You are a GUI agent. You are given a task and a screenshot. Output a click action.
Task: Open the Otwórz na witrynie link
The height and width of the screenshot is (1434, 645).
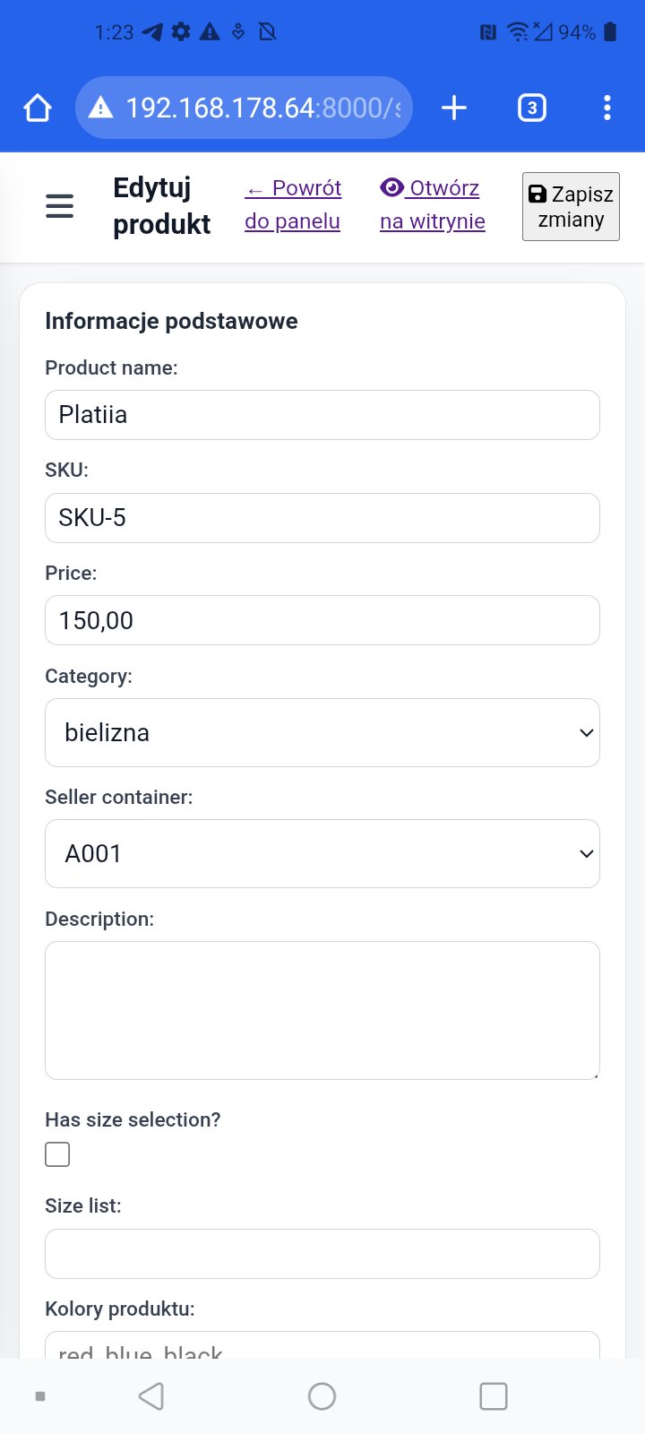[432, 204]
